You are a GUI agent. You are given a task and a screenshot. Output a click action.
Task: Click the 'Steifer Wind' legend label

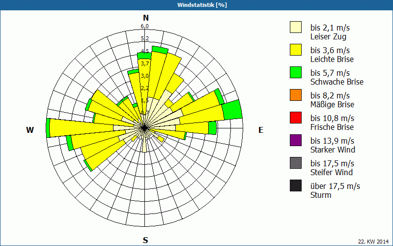pyautogui.click(x=332, y=172)
